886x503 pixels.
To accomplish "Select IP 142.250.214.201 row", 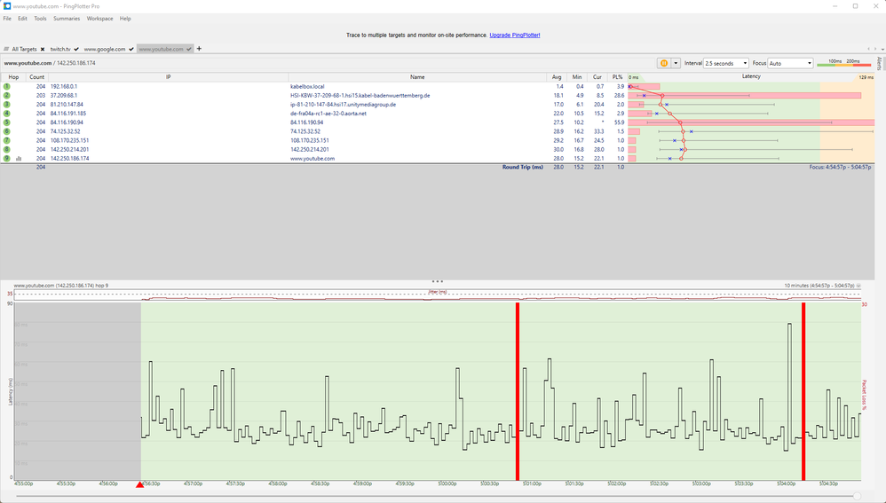I will click(x=69, y=150).
